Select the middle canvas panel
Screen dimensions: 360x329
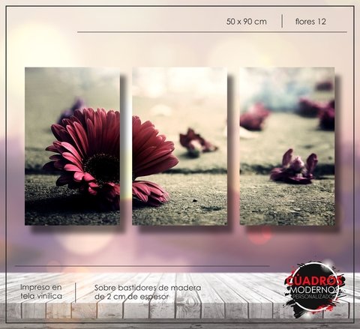[179, 146]
